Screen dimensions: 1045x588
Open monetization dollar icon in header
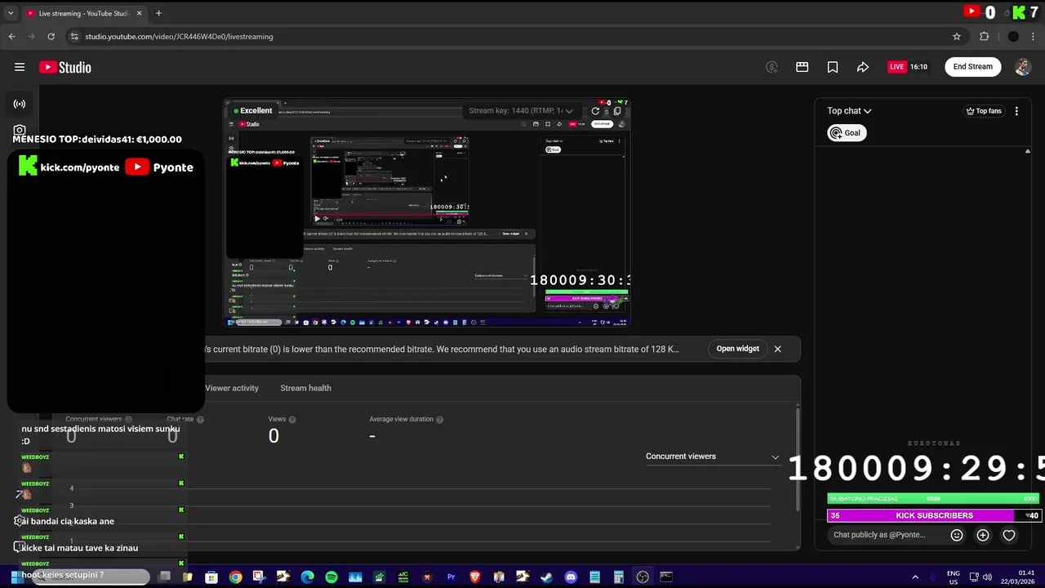coord(772,67)
